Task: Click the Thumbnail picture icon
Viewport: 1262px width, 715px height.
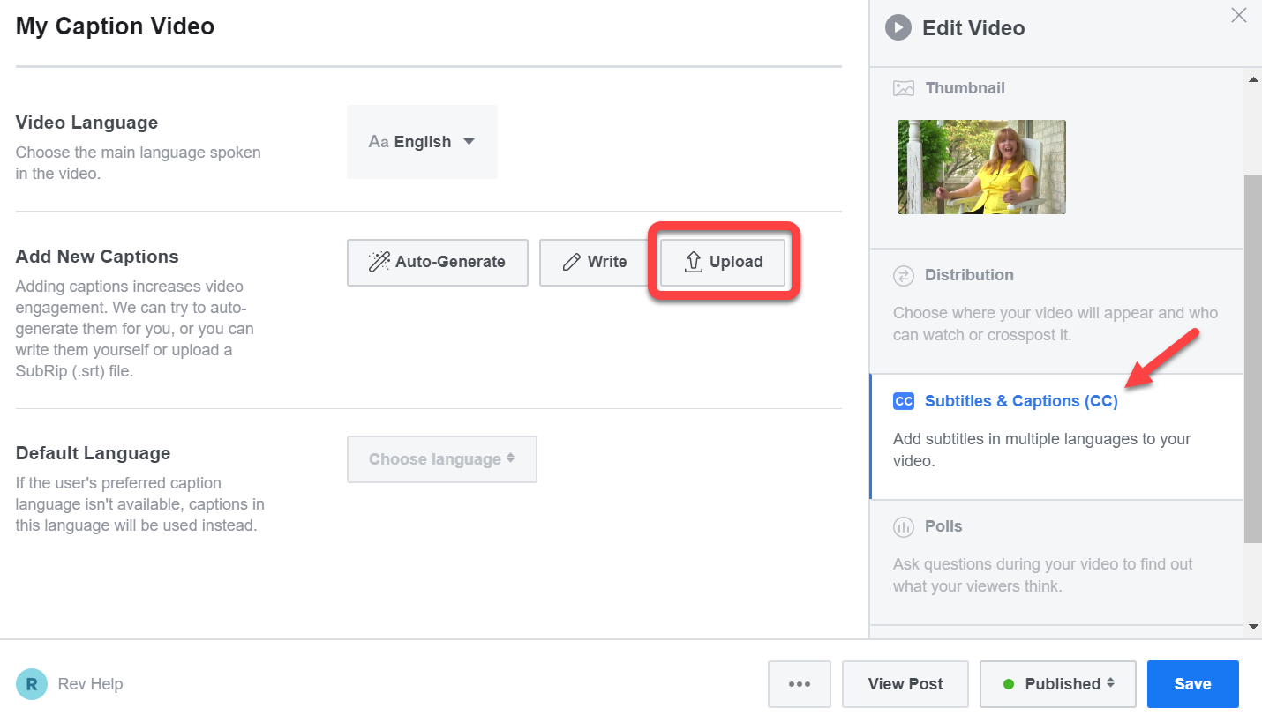Action: 904,88
